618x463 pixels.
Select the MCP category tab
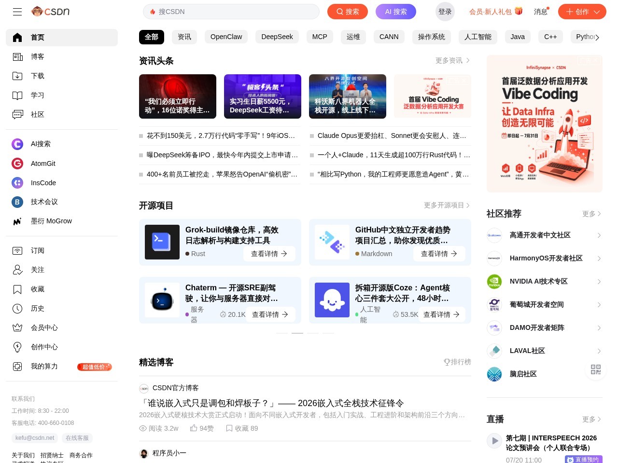[x=320, y=37]
